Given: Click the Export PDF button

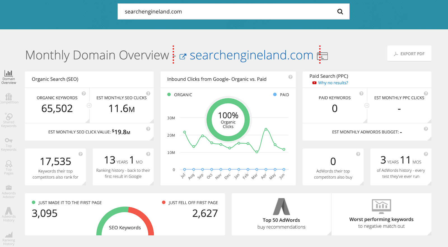Looking at the screenshot, I should 409,54.
